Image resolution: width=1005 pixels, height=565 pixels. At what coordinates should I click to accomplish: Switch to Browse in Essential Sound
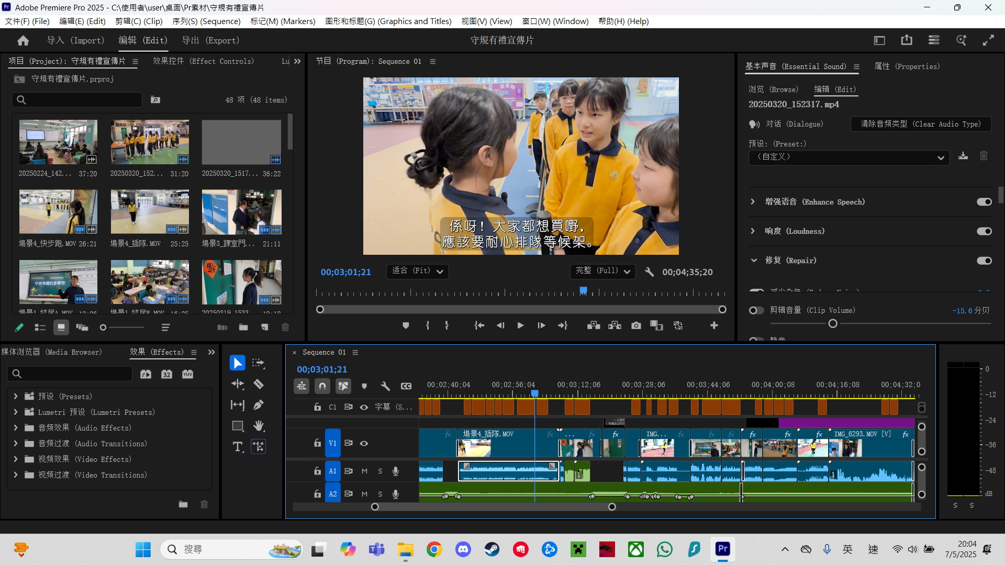773,89
